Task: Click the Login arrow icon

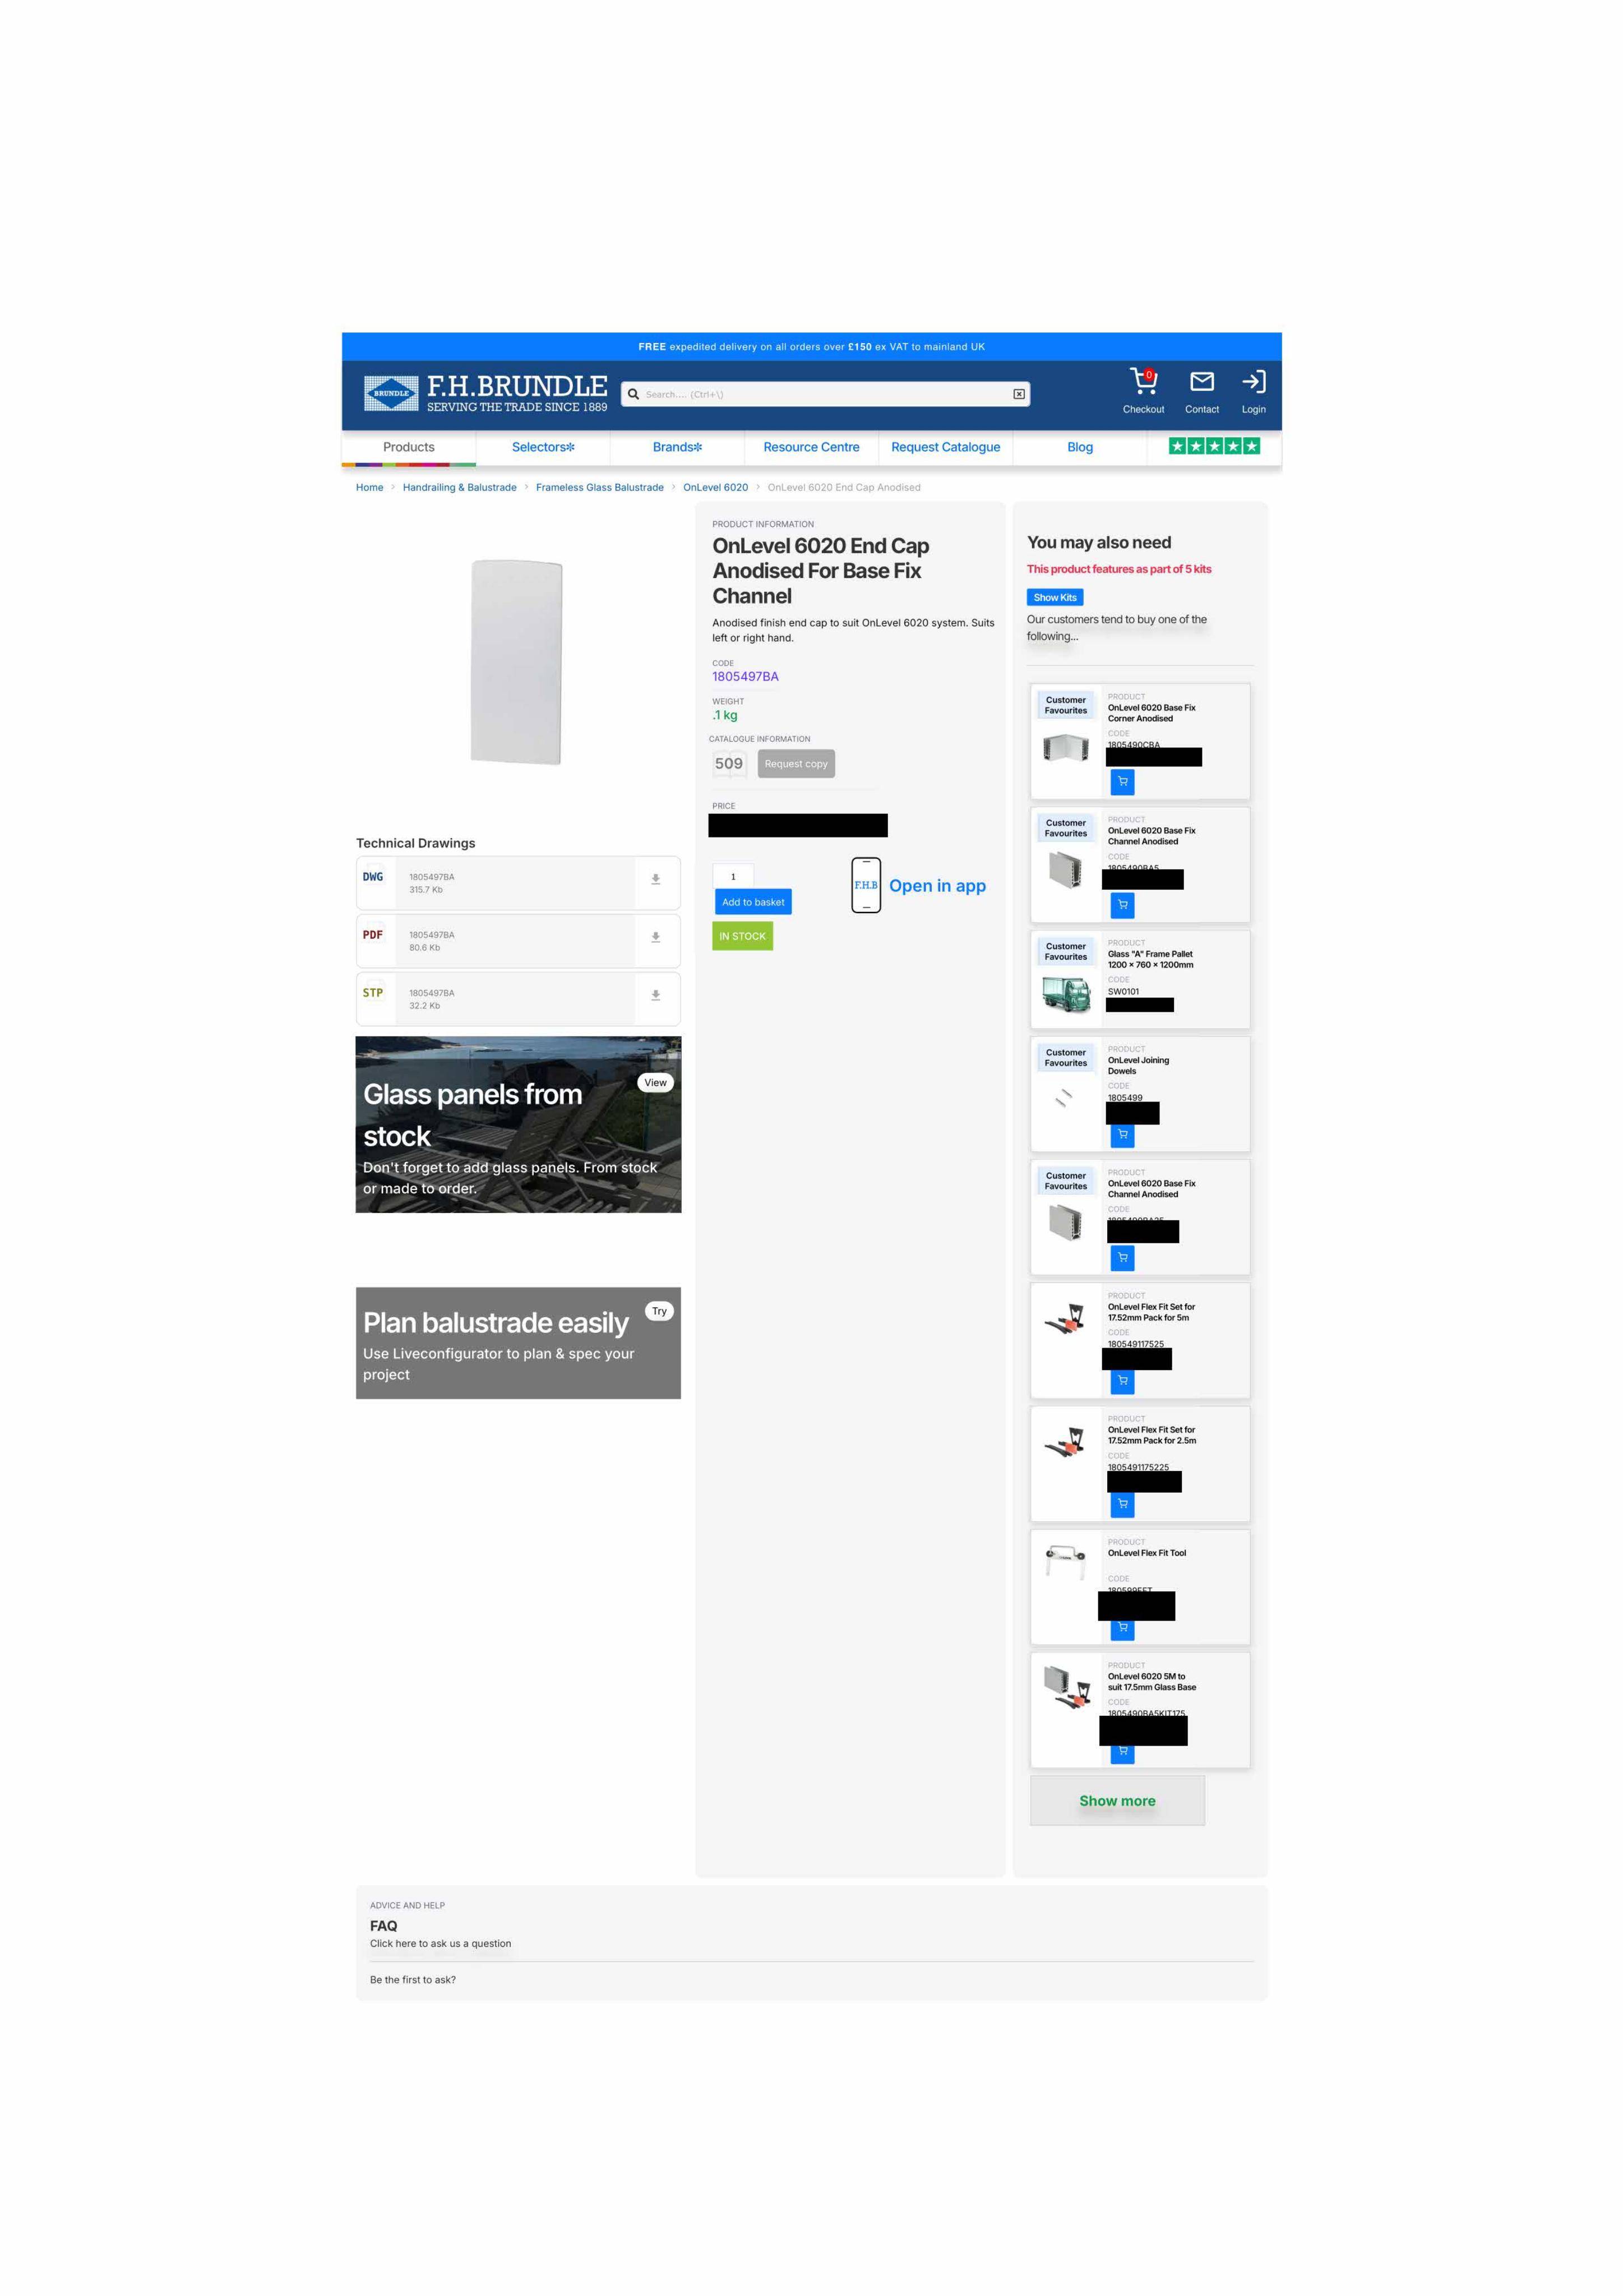Action: tap(1253, 381)
